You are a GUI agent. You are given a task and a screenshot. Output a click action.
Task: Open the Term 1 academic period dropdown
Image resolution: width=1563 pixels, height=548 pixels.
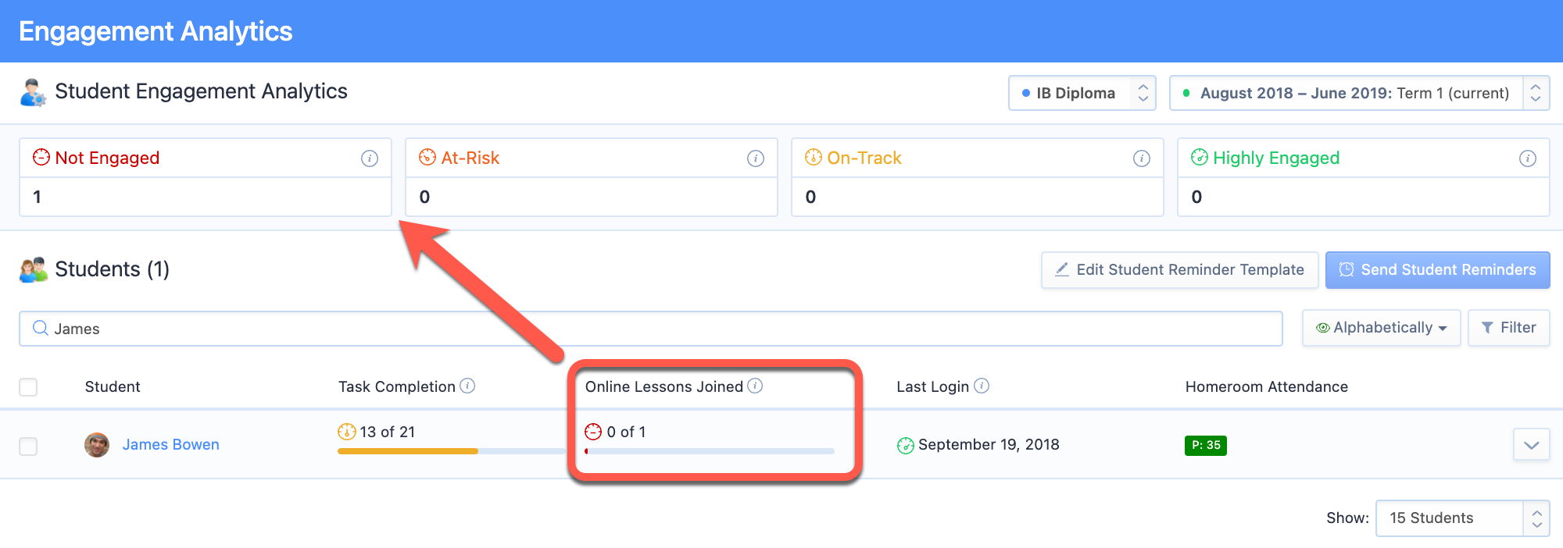1360,93
